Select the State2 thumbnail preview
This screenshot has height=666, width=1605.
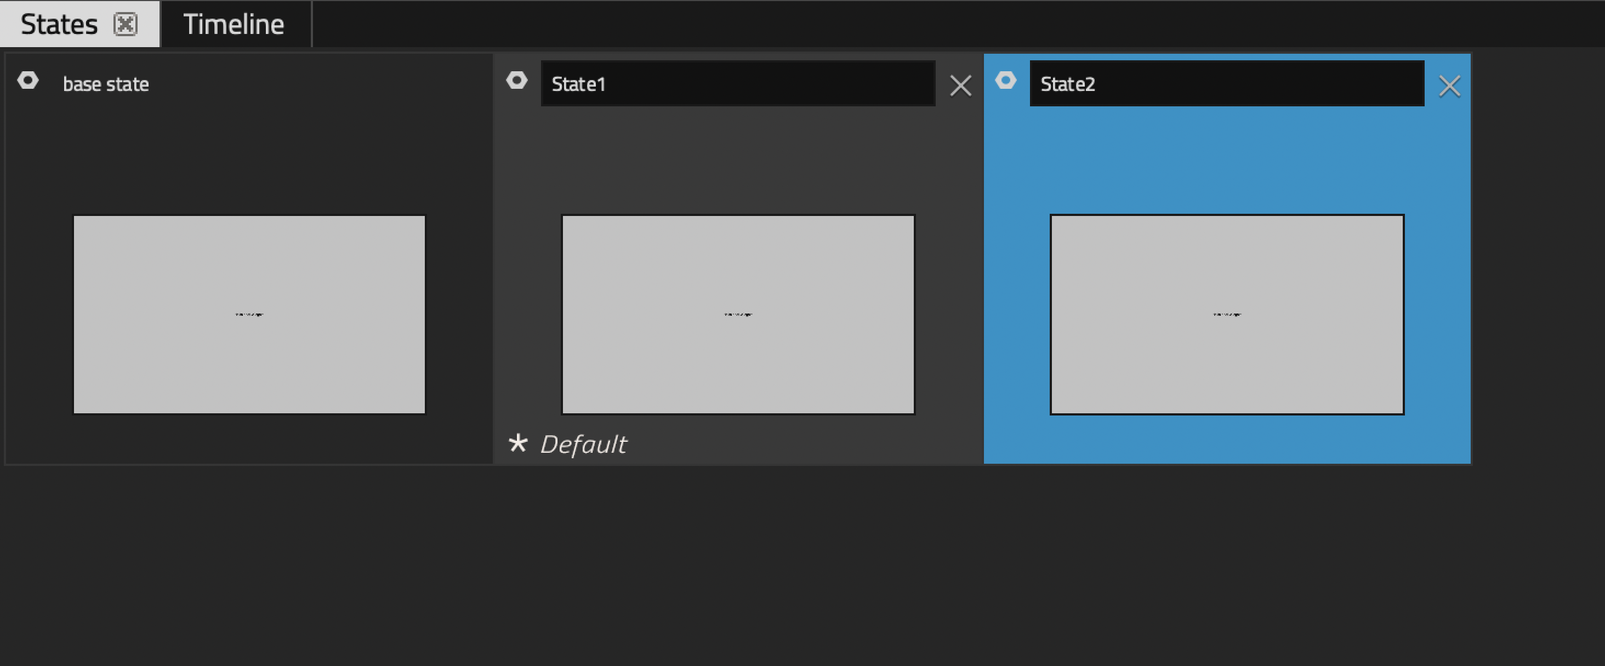(1227, 315)
